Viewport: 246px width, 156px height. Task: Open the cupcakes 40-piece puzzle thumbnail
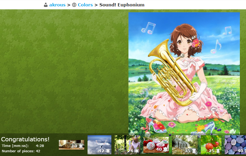(x=156, y=145)
